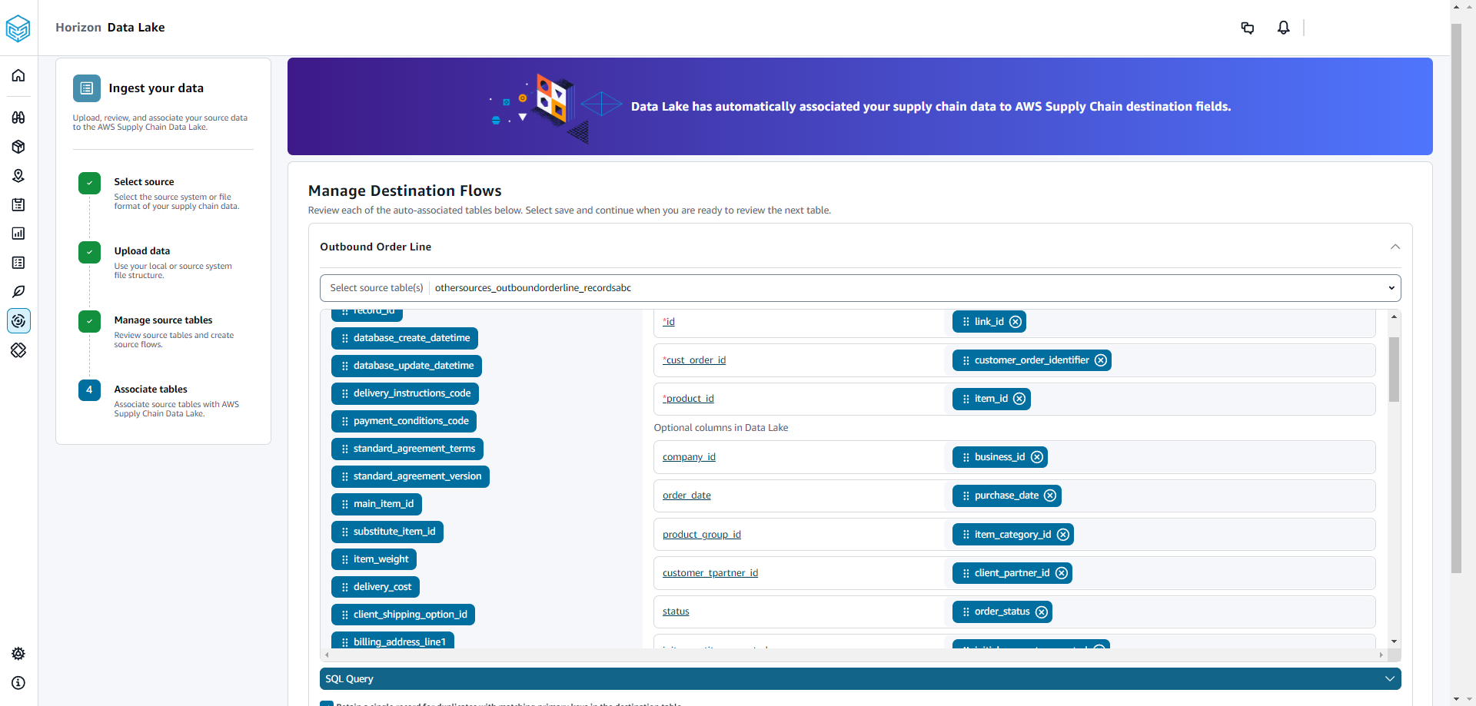Remove the business_id mapping chip
Screen dimensions: 1476x706
tap(1038, 456)
